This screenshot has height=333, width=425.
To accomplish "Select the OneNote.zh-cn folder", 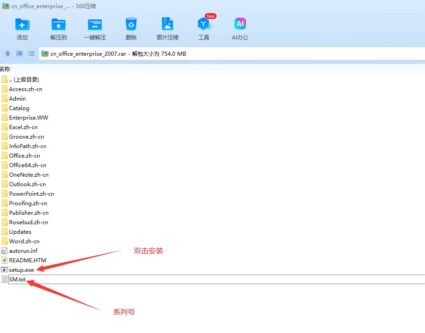I will pyautogui.click(x=25, y=175).
